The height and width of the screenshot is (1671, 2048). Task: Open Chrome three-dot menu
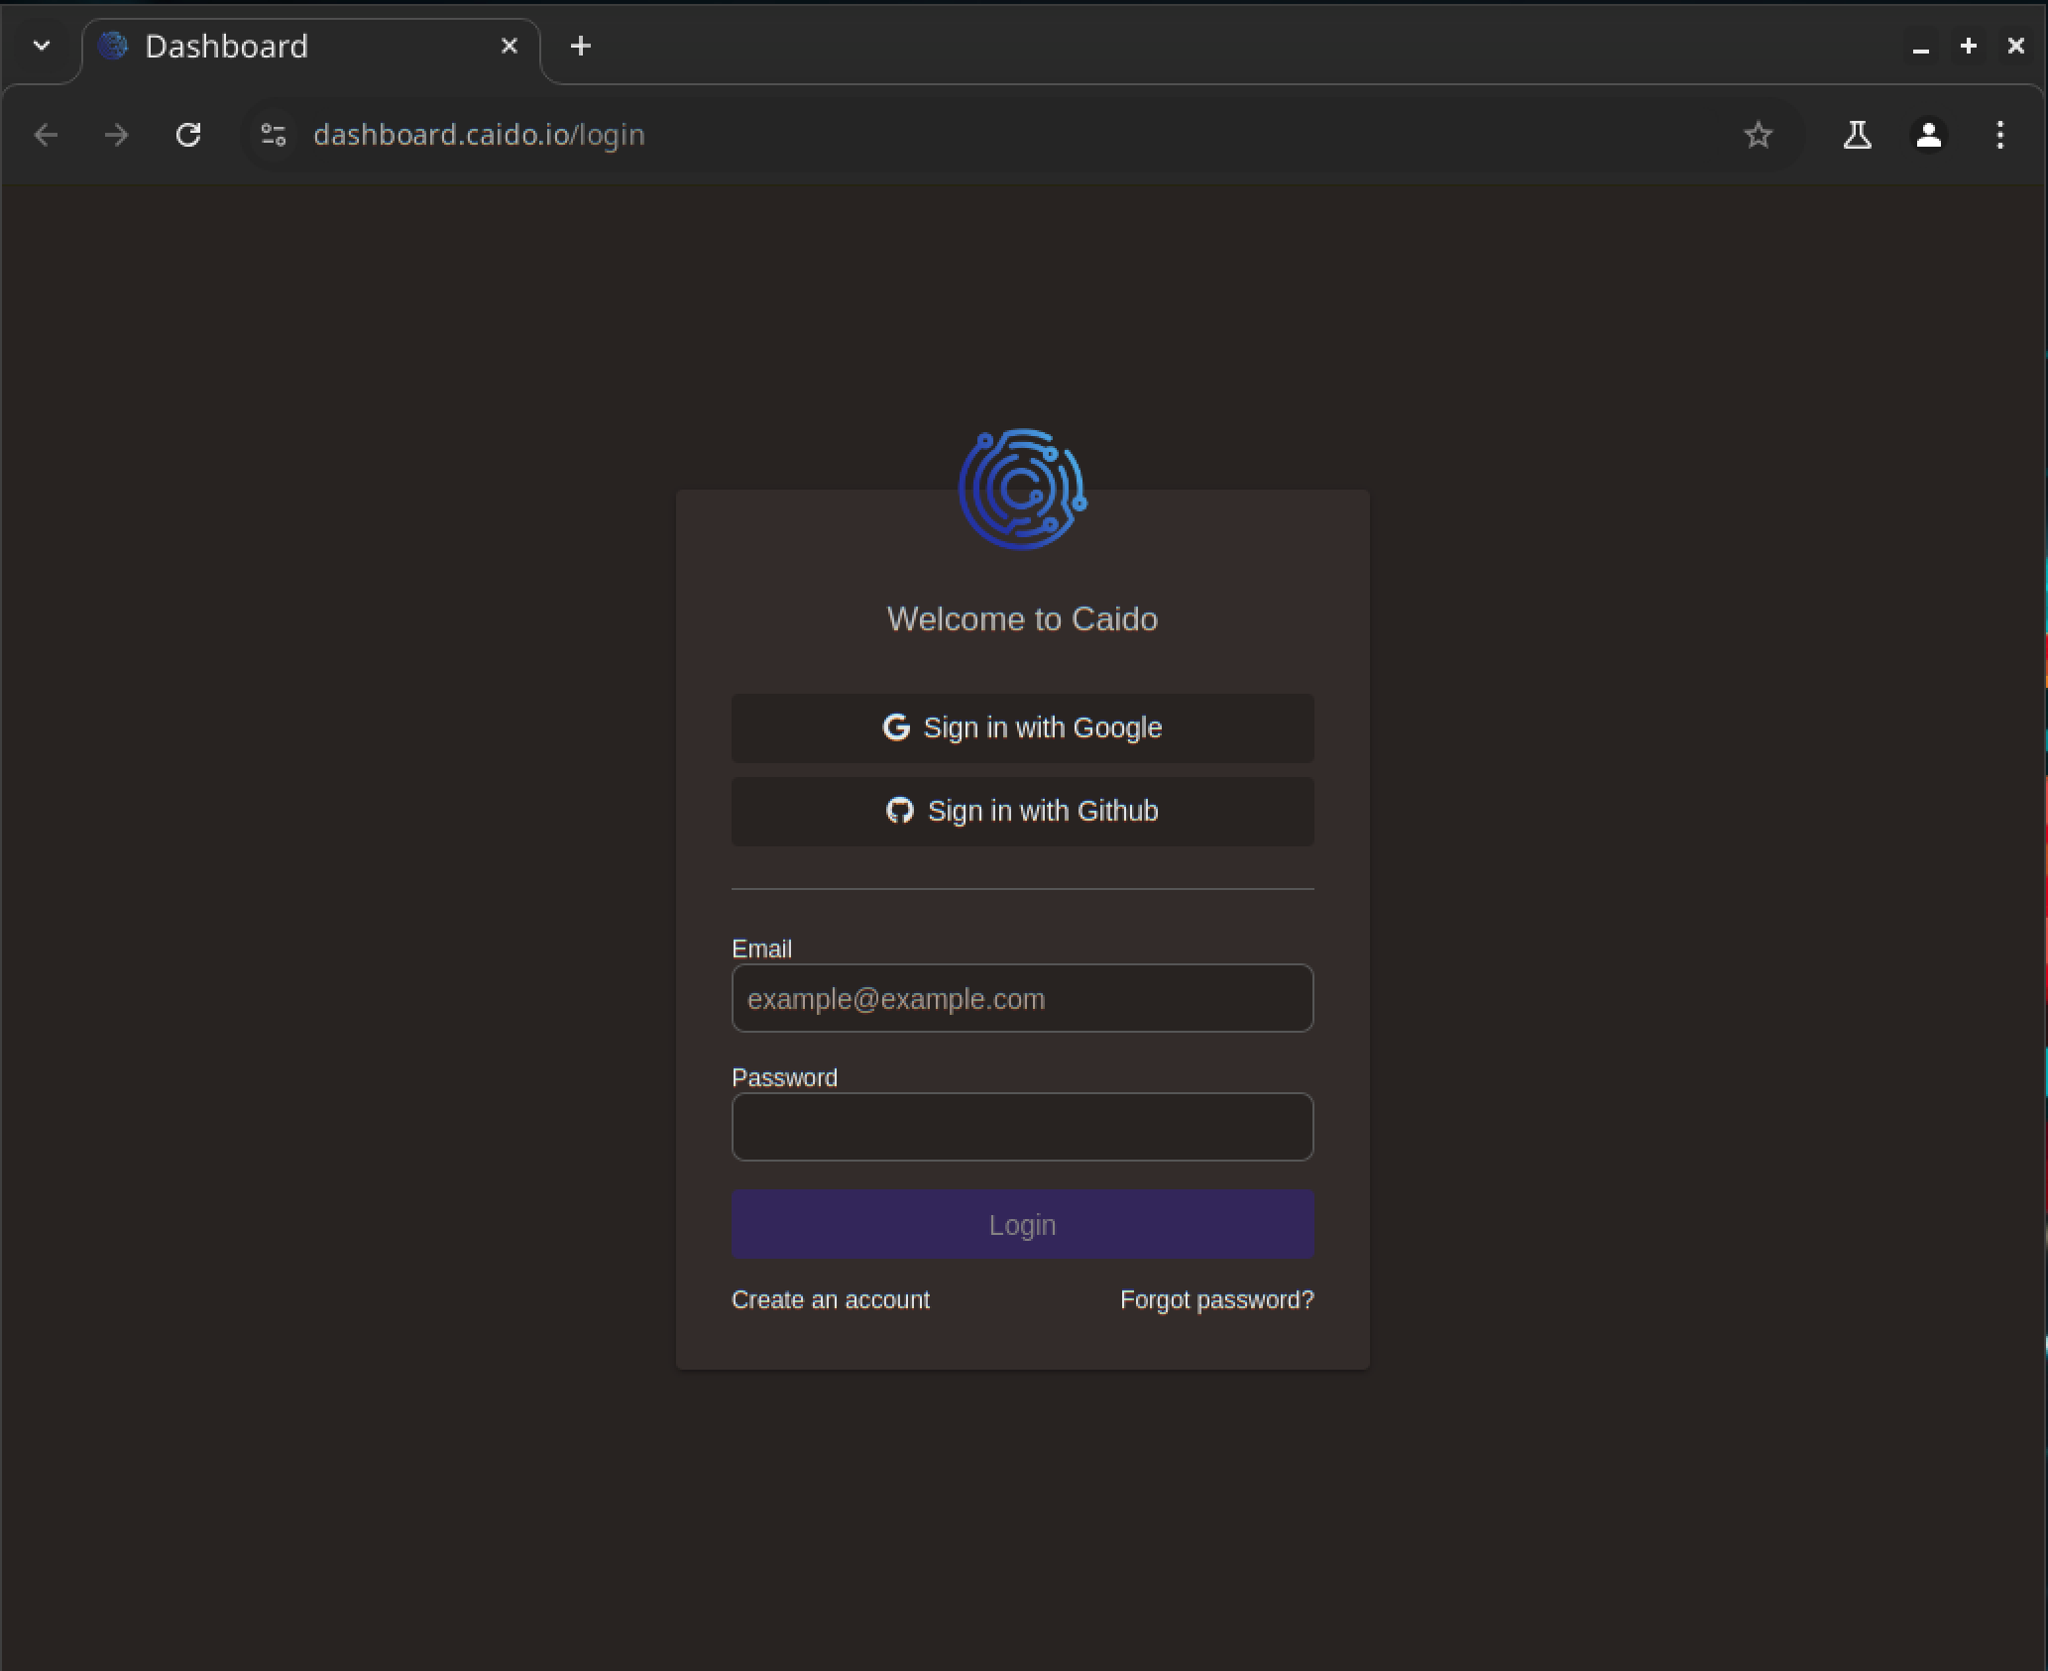(x=1999, y=135)
